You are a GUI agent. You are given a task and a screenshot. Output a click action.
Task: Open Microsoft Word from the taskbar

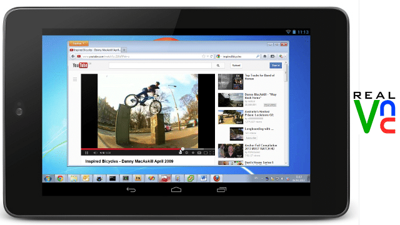[203, 178]
